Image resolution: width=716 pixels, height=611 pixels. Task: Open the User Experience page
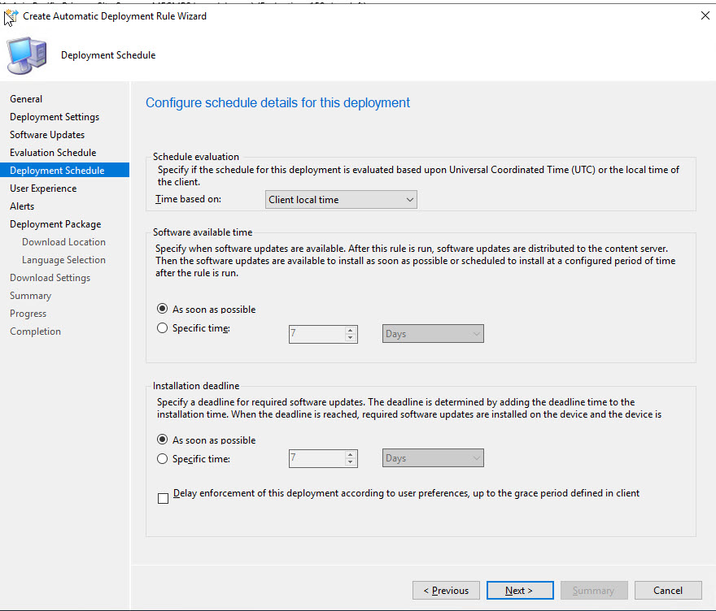point(43,188)
